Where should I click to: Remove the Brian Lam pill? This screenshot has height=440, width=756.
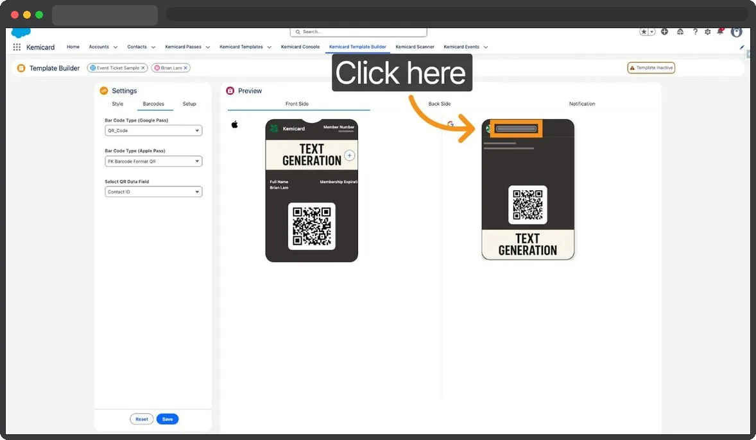tap(185, 68)
